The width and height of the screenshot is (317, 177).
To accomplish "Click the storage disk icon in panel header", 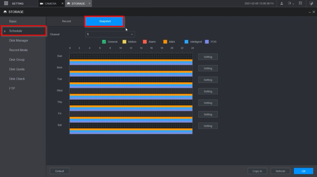I will (5, 12).
